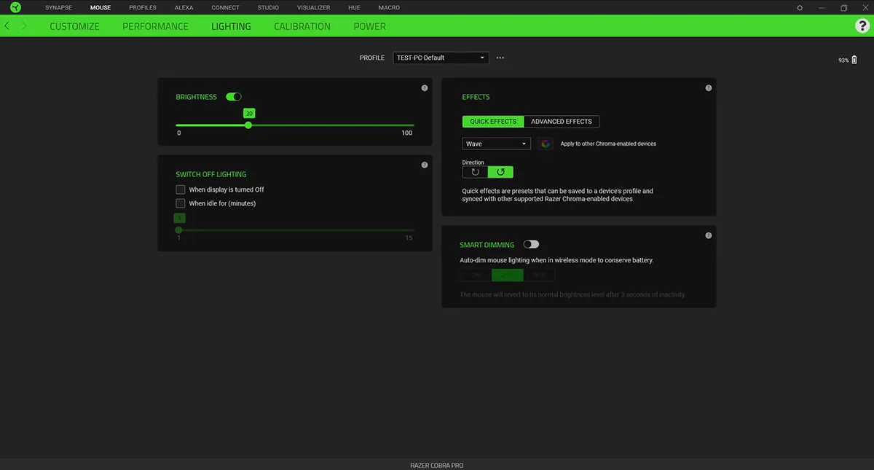Show help for Switch Off Lighting panel
Image resolution: width=874 pixels, height=470 pixels.
pos(425,165)
